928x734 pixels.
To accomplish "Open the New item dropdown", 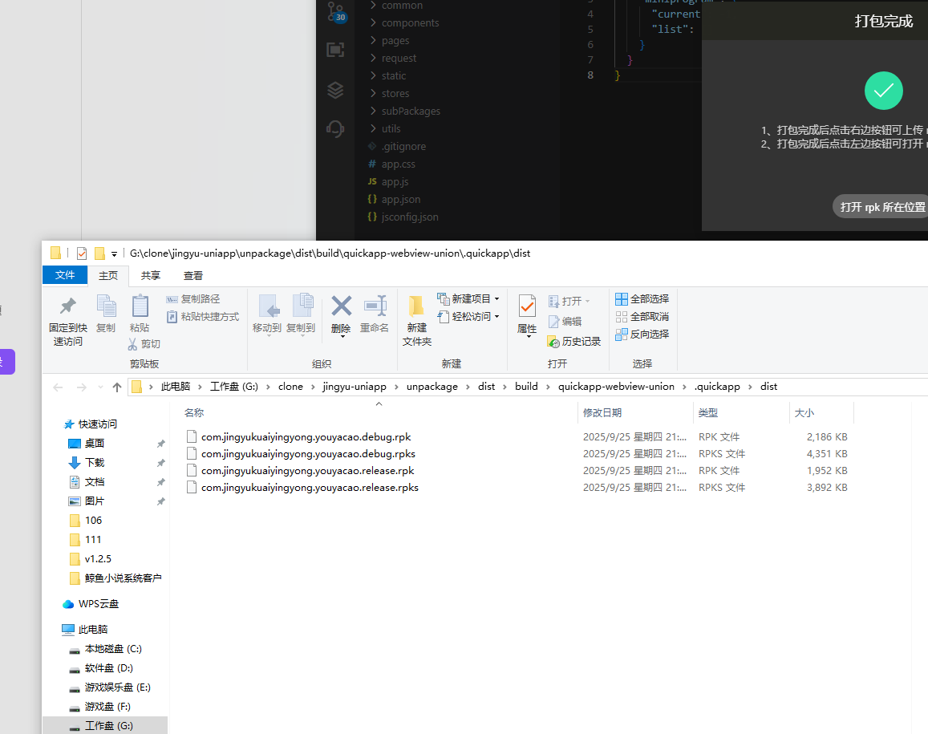I will click(x=496, y=299).
